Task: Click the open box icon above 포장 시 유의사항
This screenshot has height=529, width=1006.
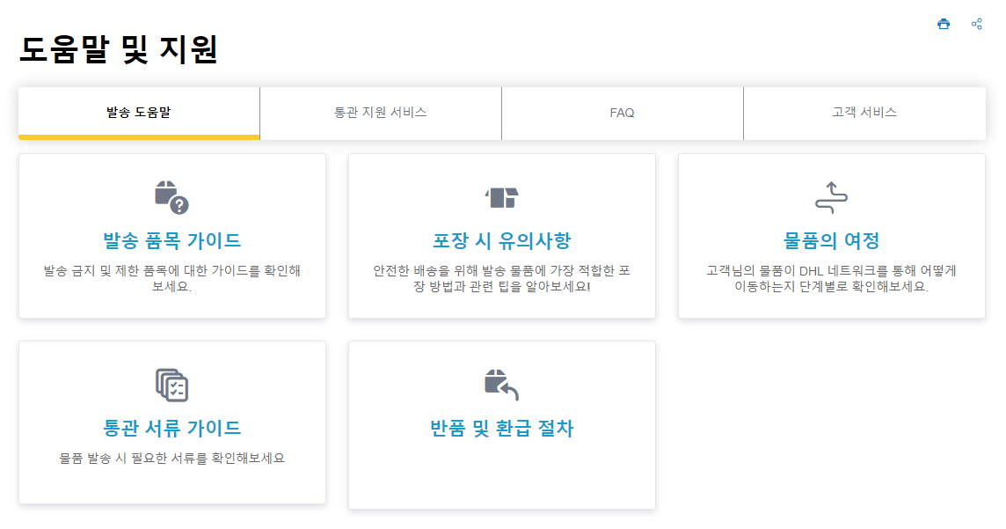Action: [x=502, y=198]
